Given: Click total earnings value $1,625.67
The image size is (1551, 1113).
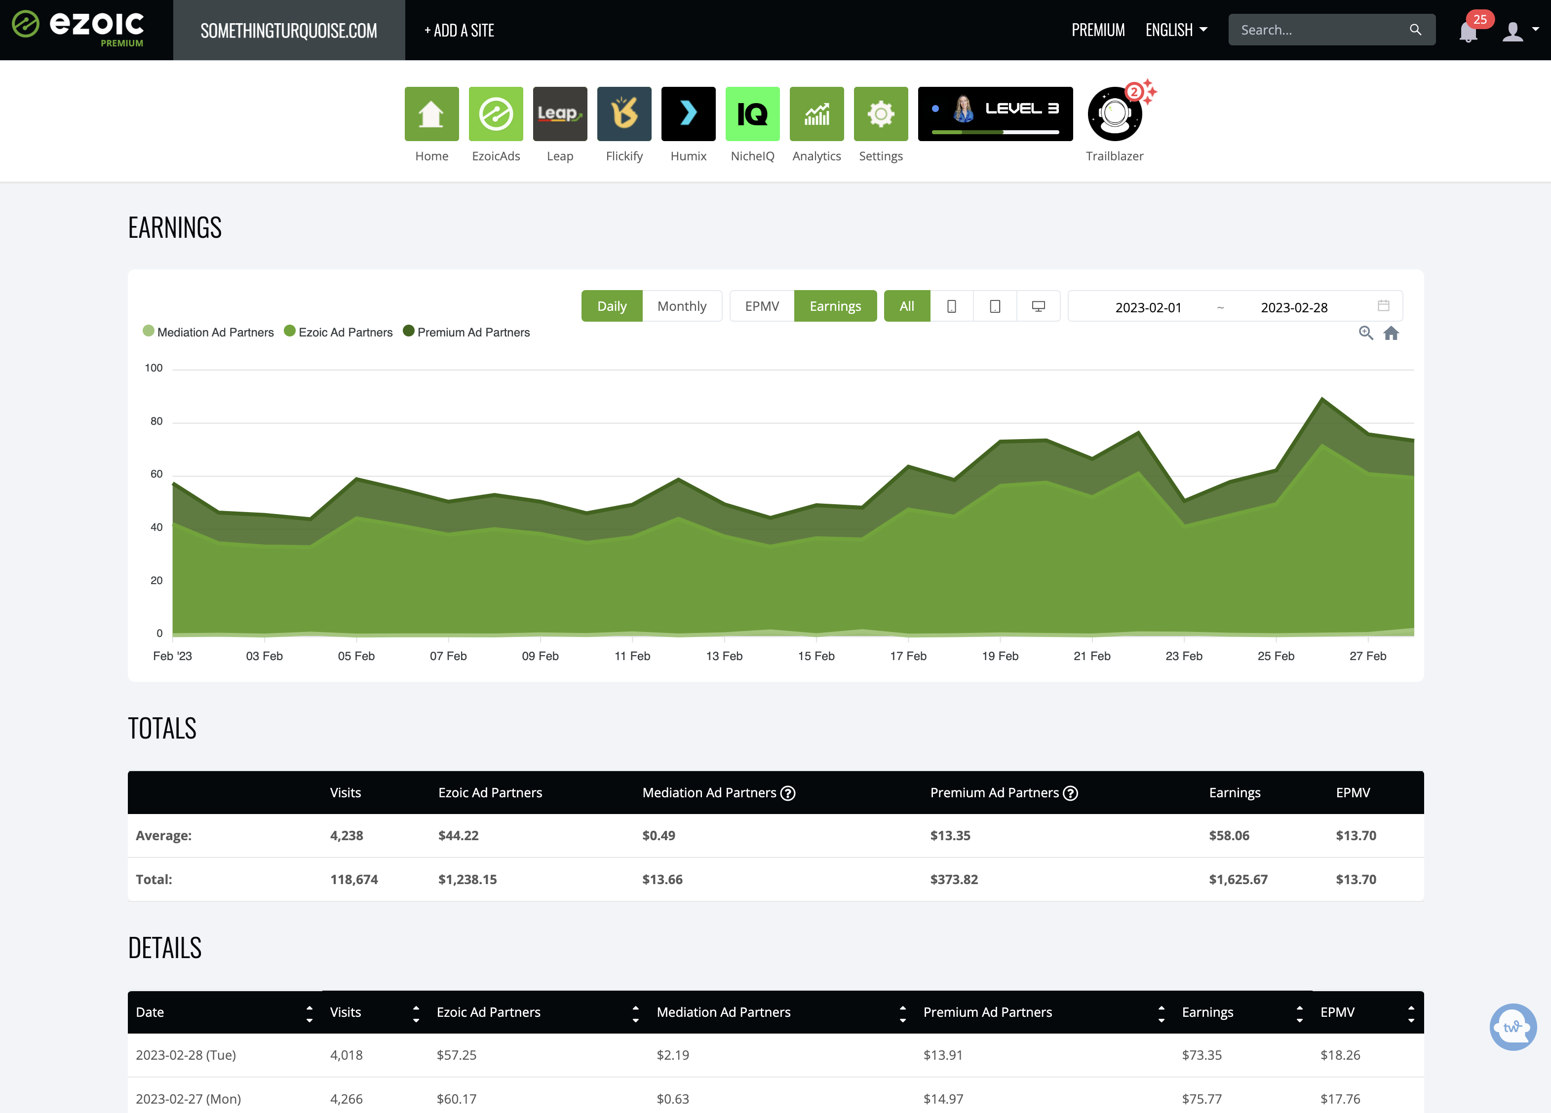Looking at the screenshot, I should 1238,879.
